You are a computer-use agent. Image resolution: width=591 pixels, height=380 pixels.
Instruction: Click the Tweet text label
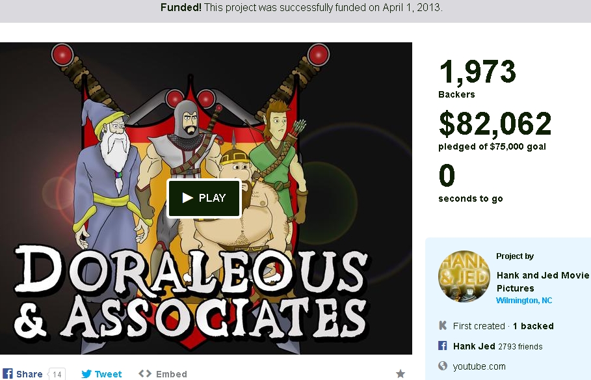108,374
